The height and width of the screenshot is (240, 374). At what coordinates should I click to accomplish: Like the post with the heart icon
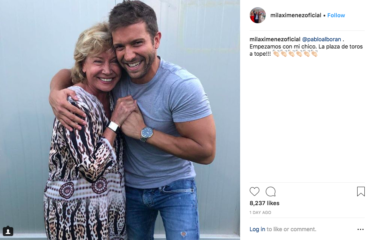(255, 192)
